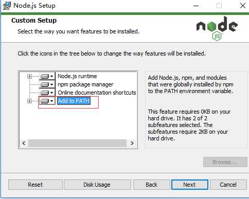This screenshot has height=199, width=249.
Task: Cancel the Node.js setup
Action: coord(228,185)
